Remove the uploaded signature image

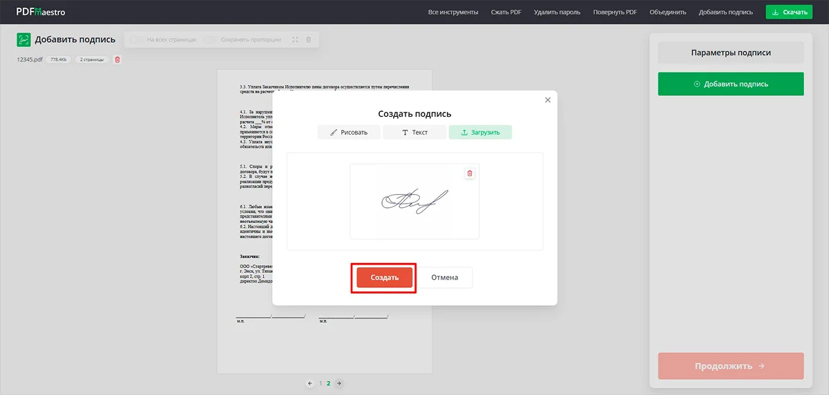coord(470,173)
